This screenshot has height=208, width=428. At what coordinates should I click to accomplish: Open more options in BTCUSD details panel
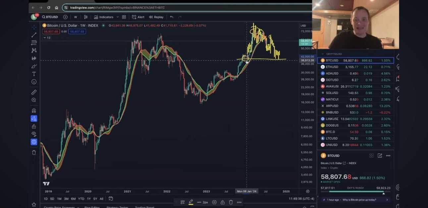click(x=388, y=155)
